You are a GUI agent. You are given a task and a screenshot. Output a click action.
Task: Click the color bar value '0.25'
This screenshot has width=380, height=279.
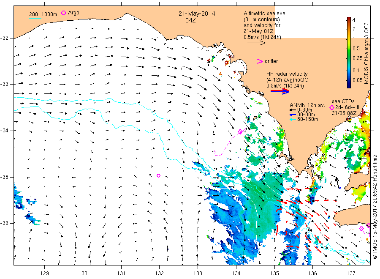358,58
